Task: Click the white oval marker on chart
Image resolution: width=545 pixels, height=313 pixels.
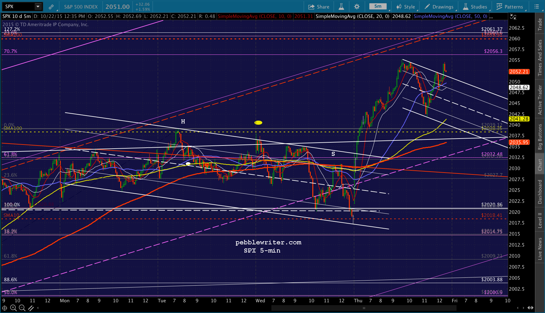Action: coord(188,164)
